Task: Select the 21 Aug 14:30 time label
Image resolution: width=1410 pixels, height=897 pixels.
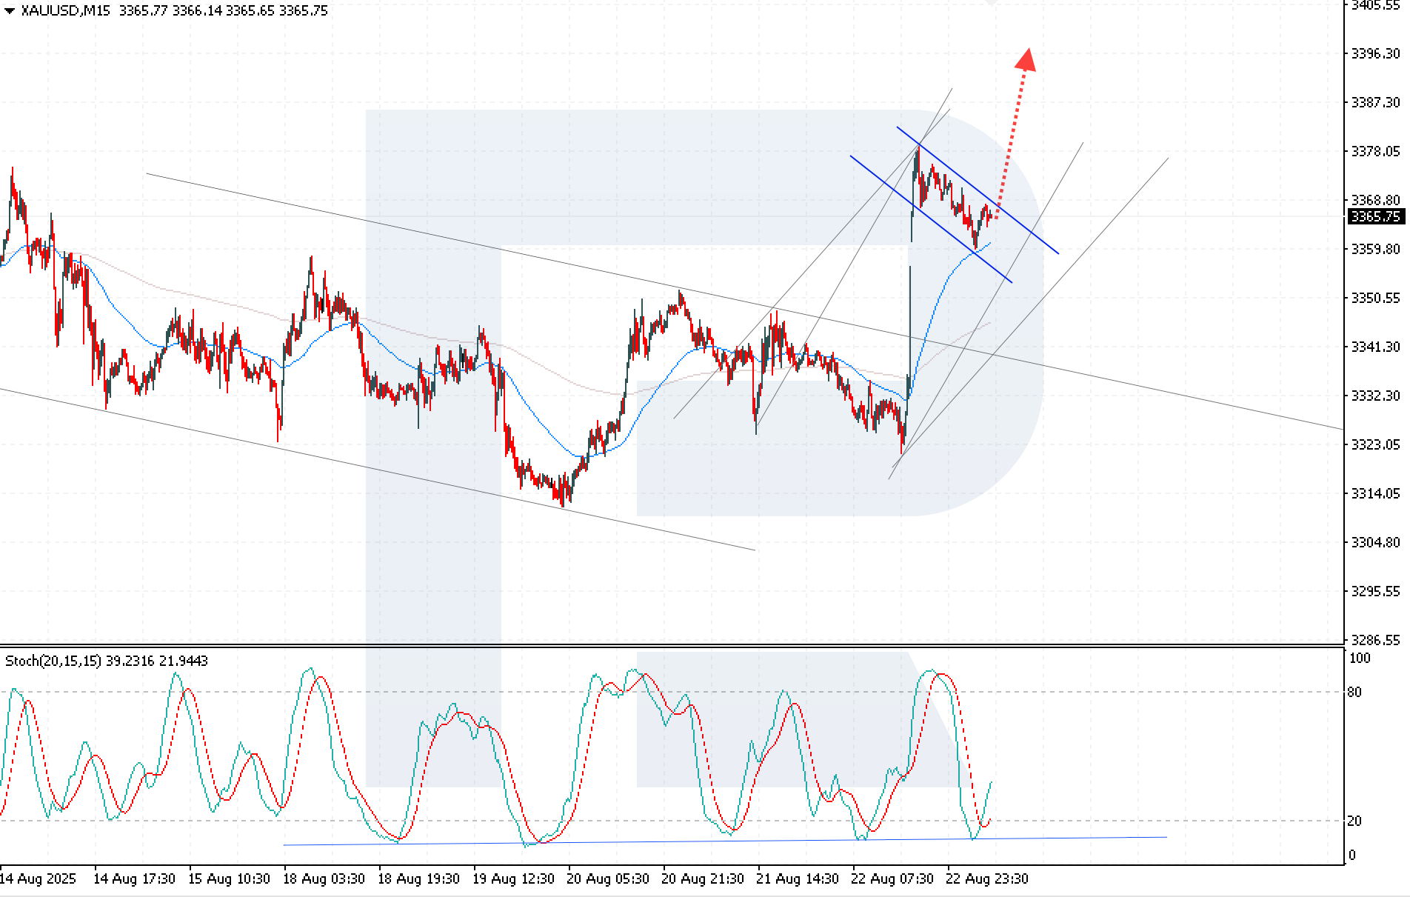Action: point(797,878)
